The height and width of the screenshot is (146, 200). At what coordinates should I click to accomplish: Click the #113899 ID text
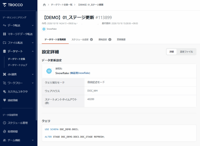pos(104,18)
